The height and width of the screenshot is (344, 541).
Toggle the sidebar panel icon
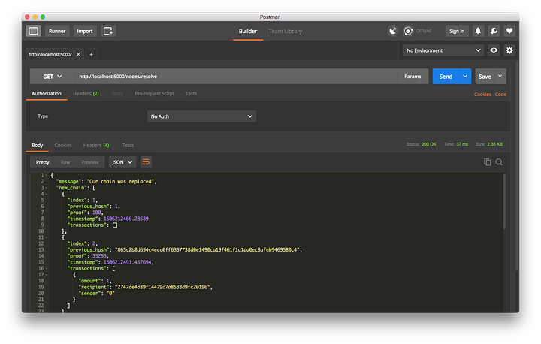34,31
